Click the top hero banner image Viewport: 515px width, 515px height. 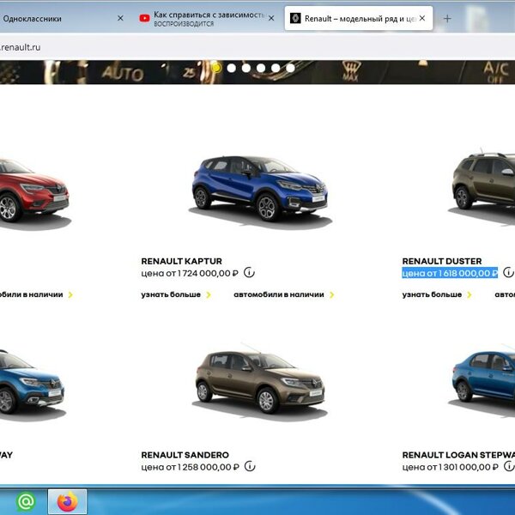coord(257,72)
